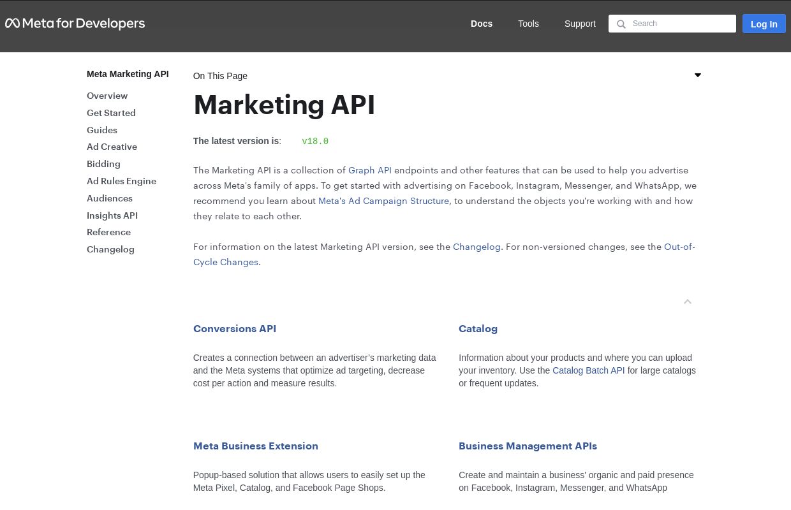Open the Catalog heading link
This screenshot has width=791, height=510.
pos(478,329)
